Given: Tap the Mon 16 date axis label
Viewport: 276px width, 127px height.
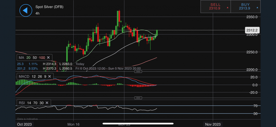Looking at the screenshot, I should point(73,125).
